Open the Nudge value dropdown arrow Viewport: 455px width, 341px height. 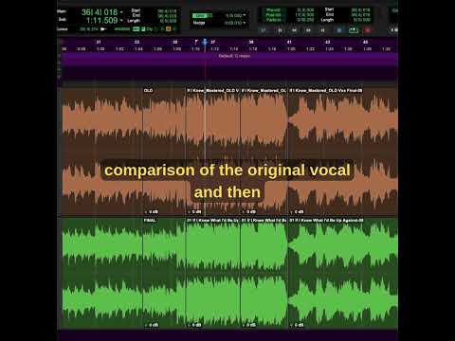tap(244, 23)
